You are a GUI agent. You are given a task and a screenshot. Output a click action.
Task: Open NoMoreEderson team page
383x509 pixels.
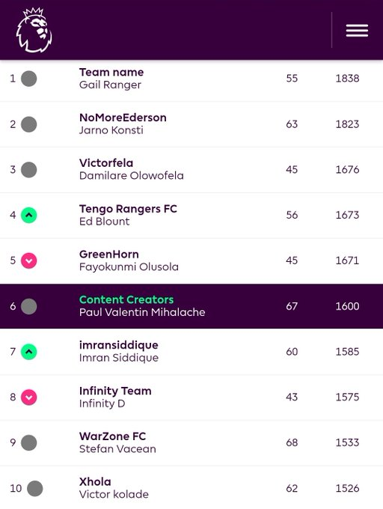123,118
